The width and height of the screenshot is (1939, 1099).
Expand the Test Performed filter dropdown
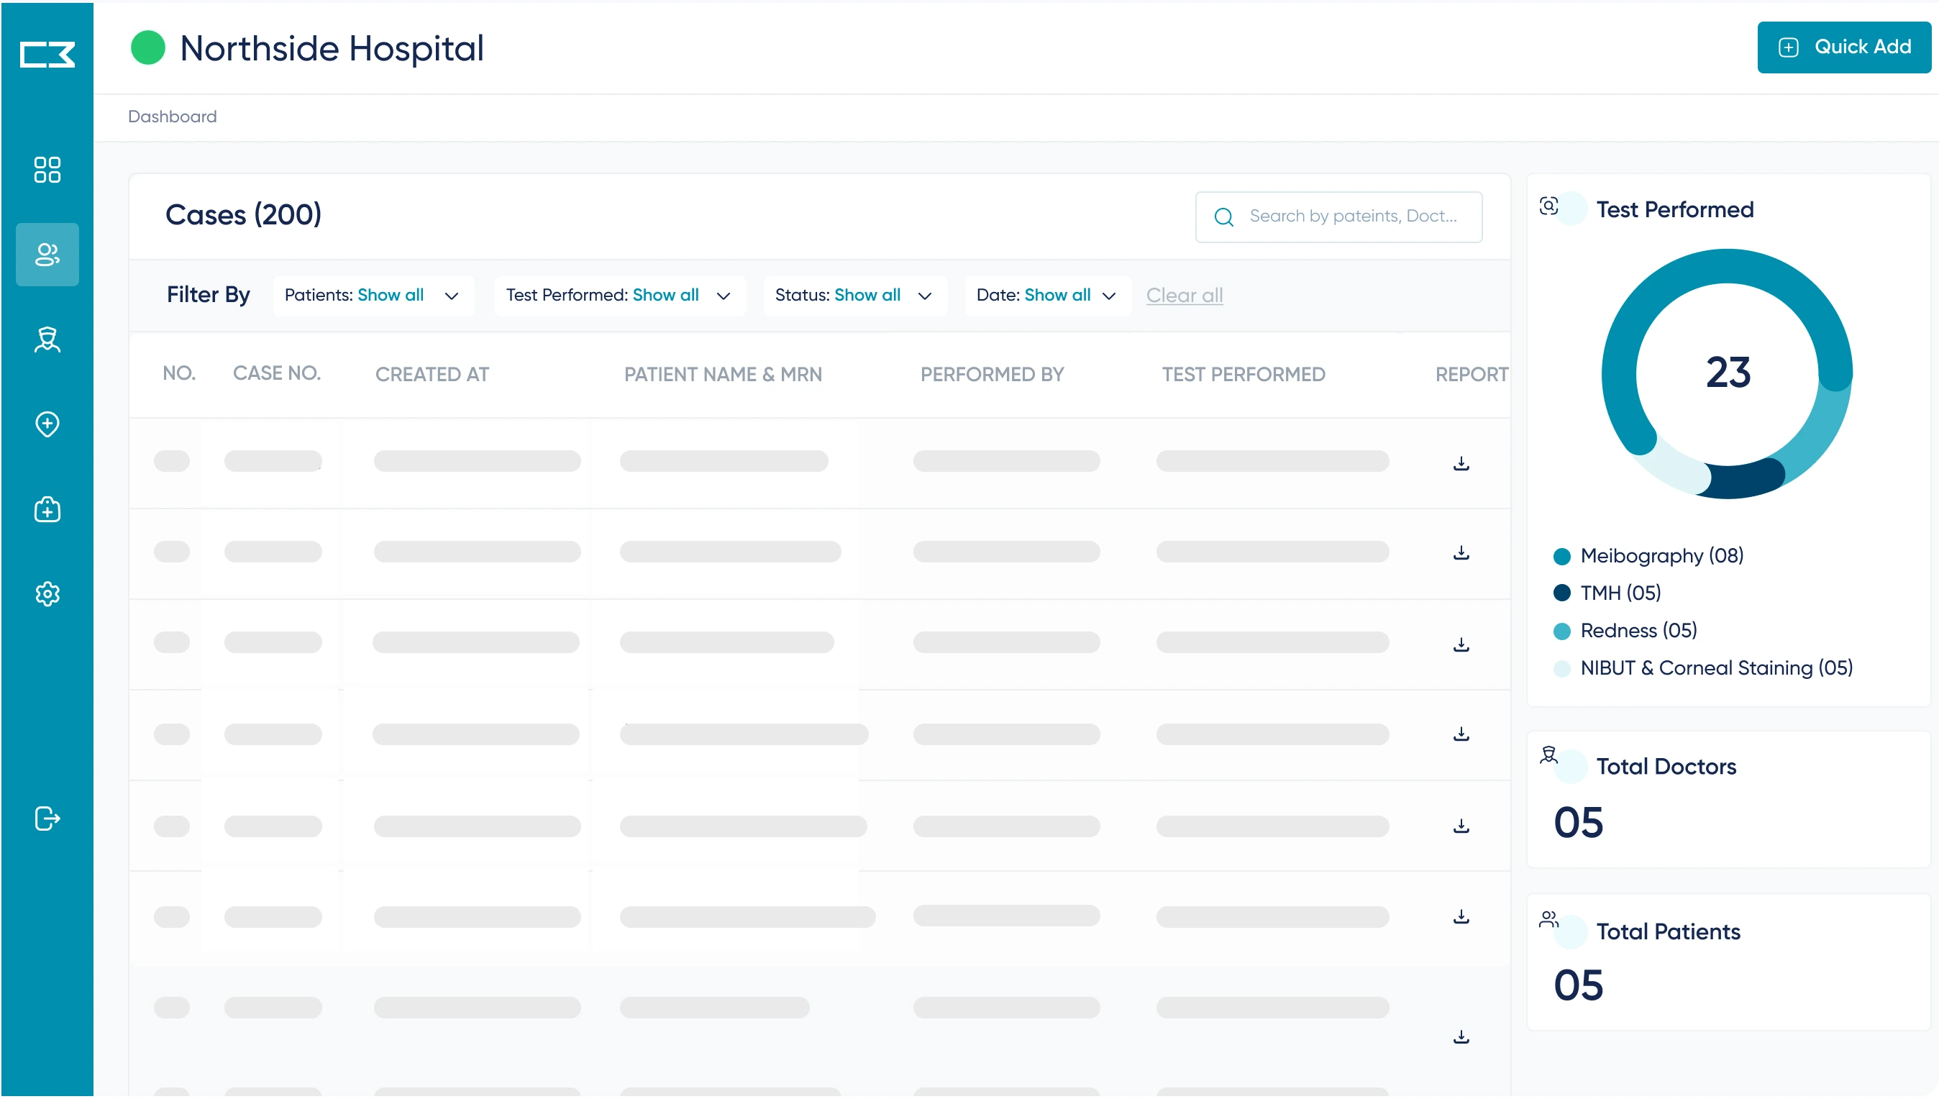click(620, 295)
